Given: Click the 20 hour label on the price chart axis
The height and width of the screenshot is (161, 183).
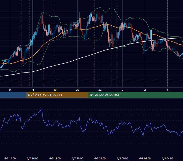Looking at the screenshot, I should coord(78,90).
